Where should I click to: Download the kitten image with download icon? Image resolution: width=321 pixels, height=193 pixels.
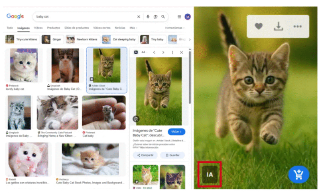[278, 26]
